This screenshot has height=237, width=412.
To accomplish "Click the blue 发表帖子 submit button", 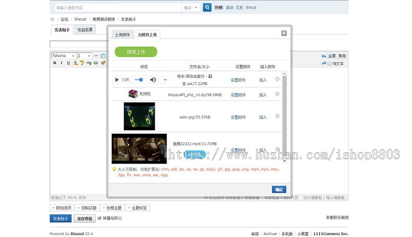I will [60, 218].
